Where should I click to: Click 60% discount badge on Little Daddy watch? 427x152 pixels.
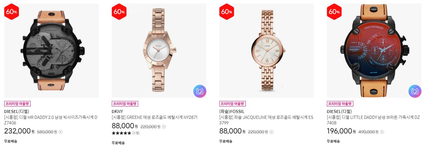[334, 12]
